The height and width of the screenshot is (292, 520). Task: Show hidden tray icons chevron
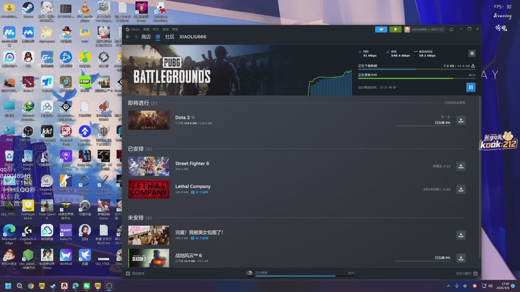(448, 286)
